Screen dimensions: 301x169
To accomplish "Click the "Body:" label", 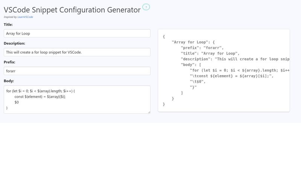I will tap(9, 81).
